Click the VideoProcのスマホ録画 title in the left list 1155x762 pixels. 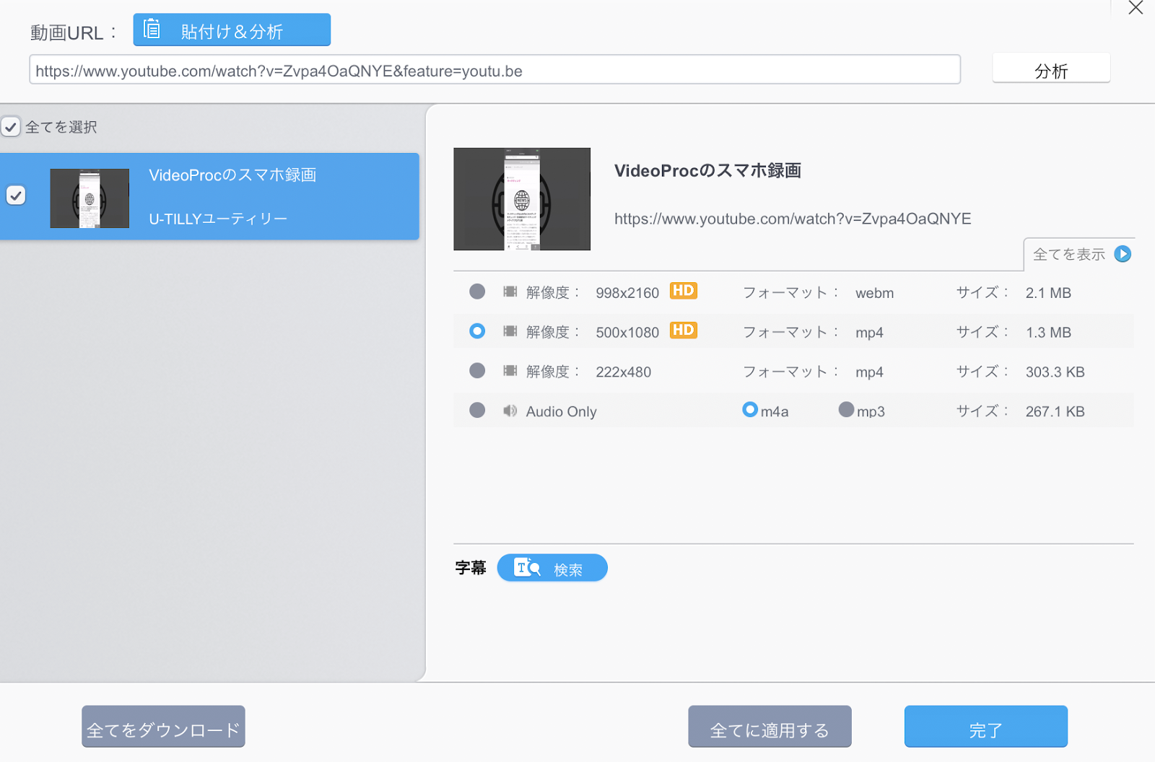coord(232,175)
